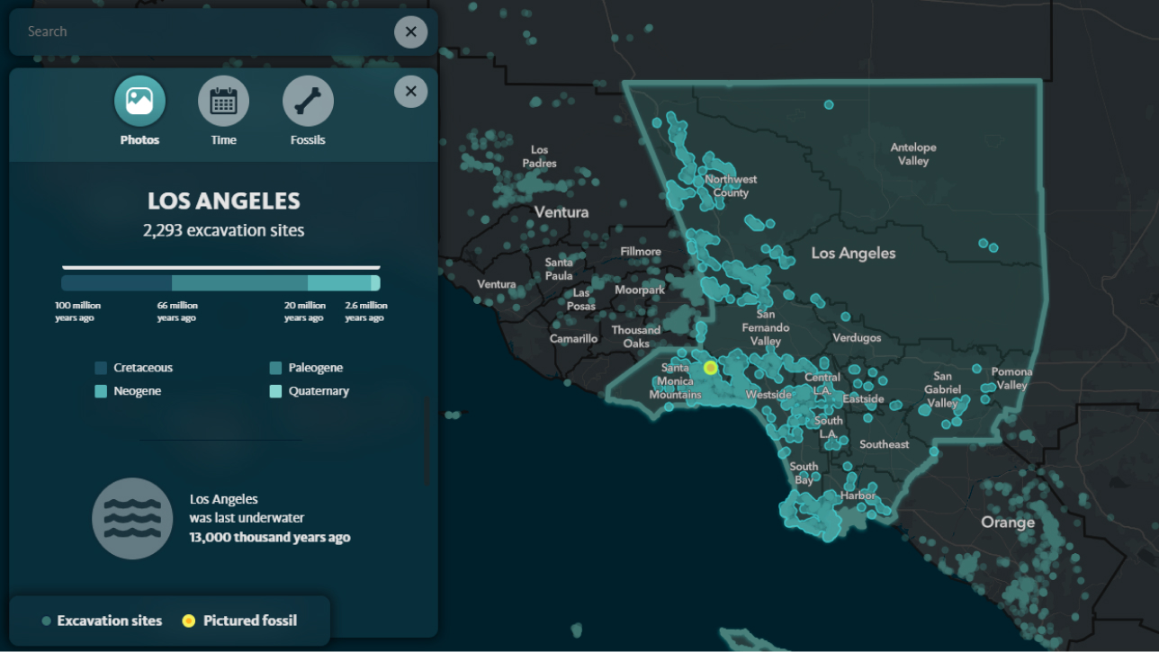The width and height of the screenshot is (1159, 652).
Task: Select the Paleogene legend swatch
Action: [x=275, y=368]
